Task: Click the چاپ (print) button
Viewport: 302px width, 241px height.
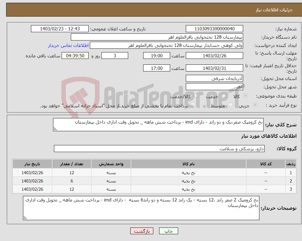Action: 169,231
